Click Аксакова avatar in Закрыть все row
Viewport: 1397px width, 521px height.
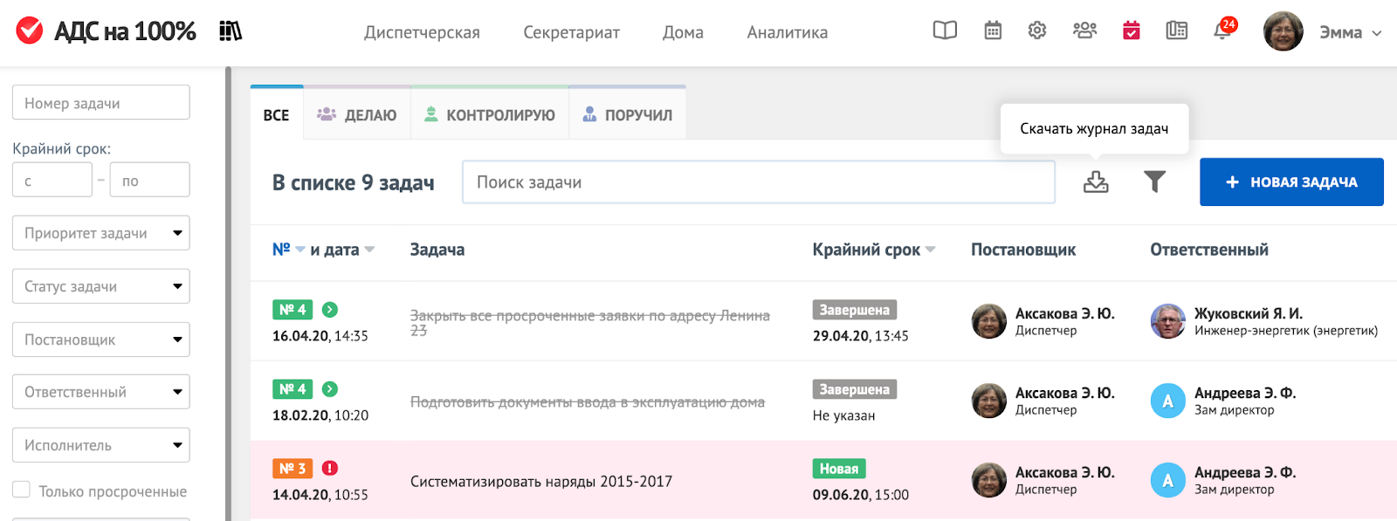pyautogui.click(x=989, y=321)
